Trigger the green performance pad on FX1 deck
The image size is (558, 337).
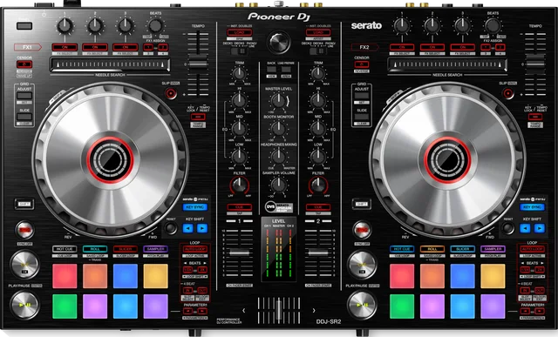[65, 307]
